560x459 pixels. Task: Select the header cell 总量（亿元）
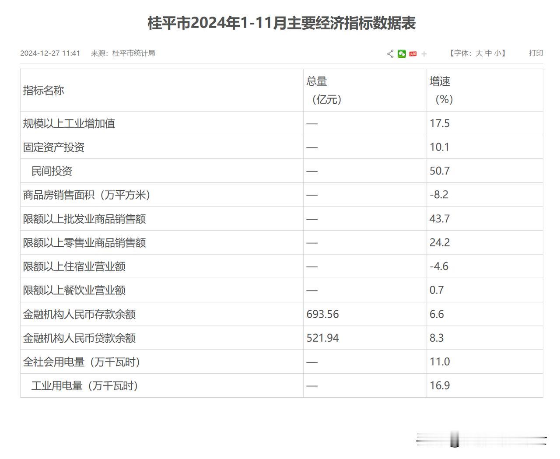(365, 90)
